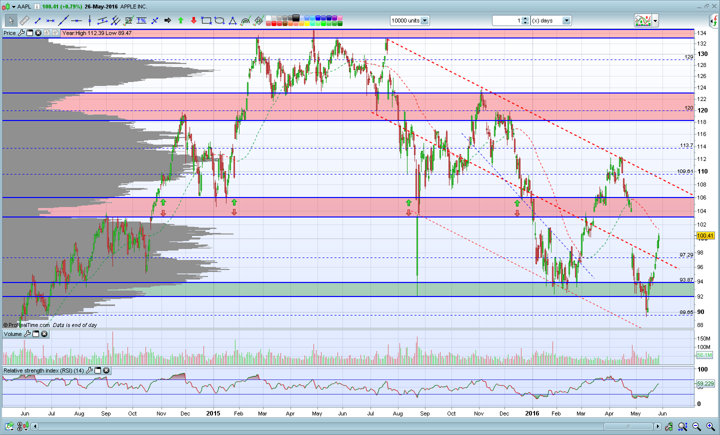
Task: Click the timeframe number input field
Action: (x=507, y=20)
